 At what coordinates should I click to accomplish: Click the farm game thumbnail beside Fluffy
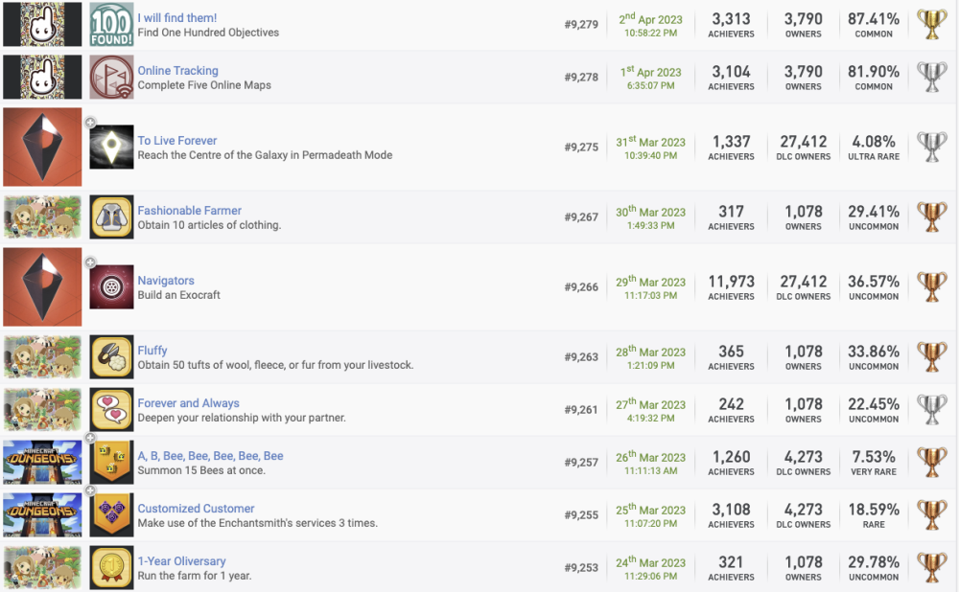(41, 357)
